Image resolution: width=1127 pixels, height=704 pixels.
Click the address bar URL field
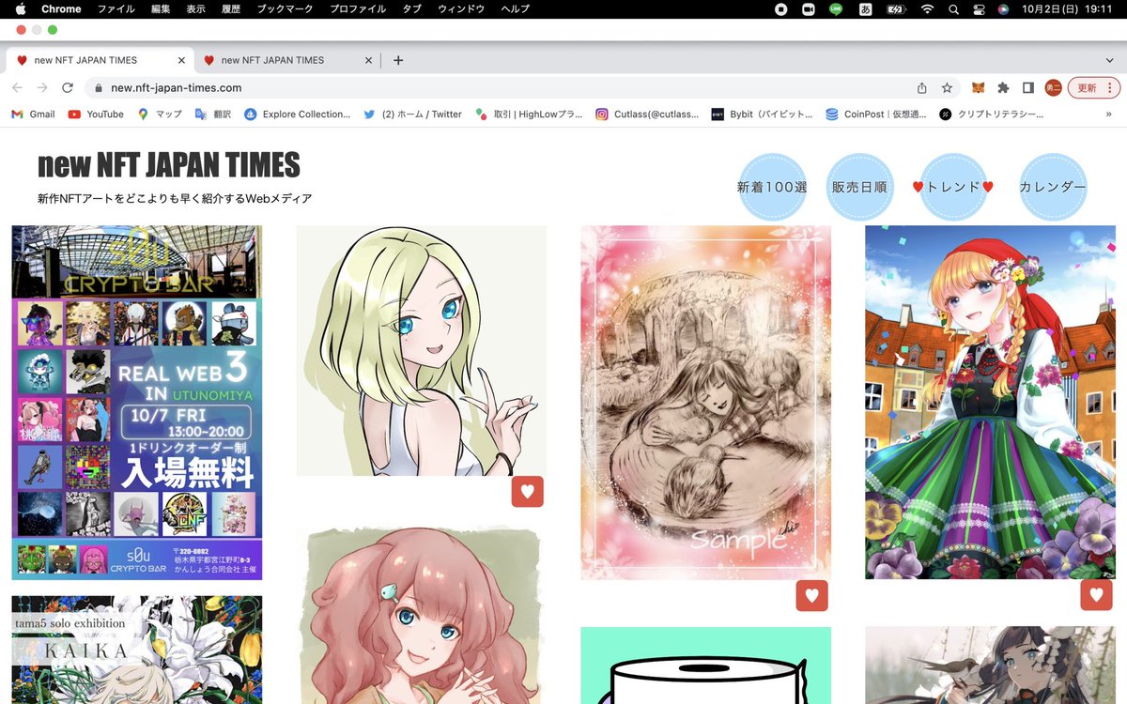507,87
